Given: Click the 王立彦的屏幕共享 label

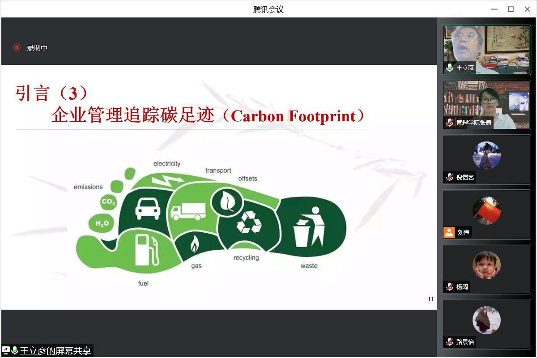Looking at the screenshot, I should [55, 350].
